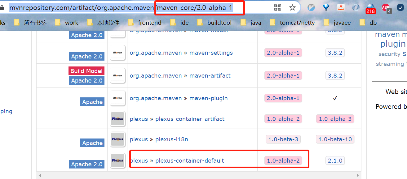Bookmark this page with the star icon
This screenshot has height=179, width=407.
(x=292, y=8)
